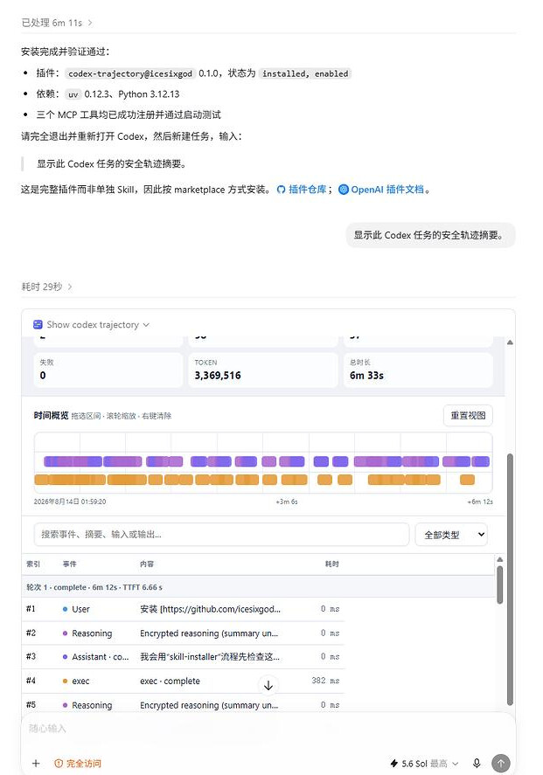This screenshot has height=775, width=543.
Task: Open the 全部类型 filter dropdown
Action: [451, 535]
